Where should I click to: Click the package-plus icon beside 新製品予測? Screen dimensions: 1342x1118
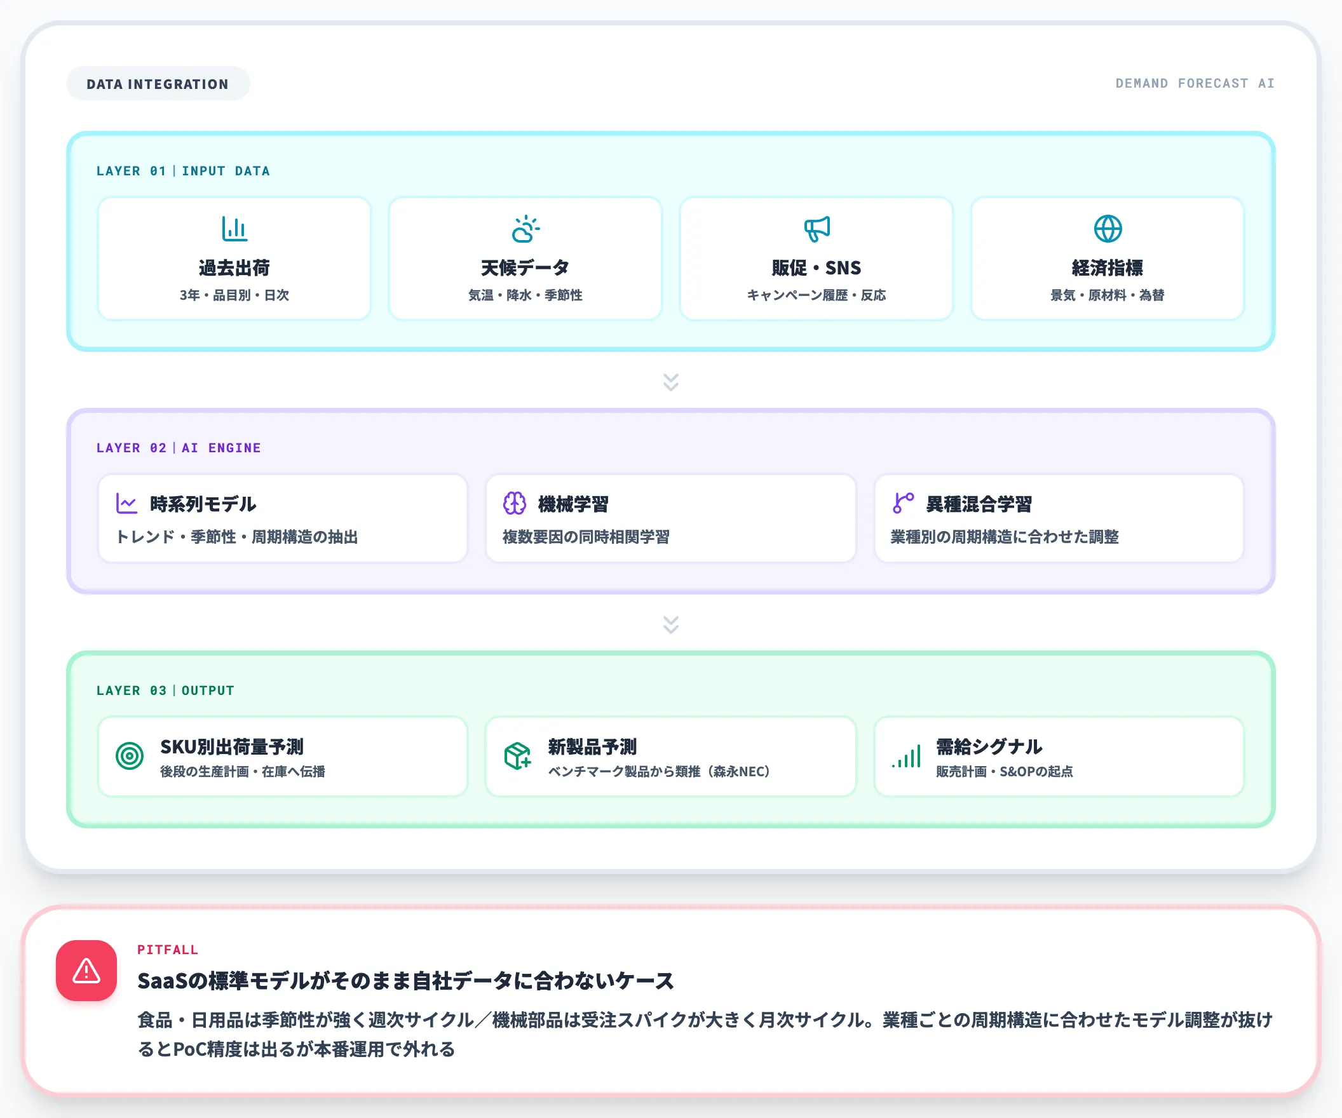click(x=518, y=757)
